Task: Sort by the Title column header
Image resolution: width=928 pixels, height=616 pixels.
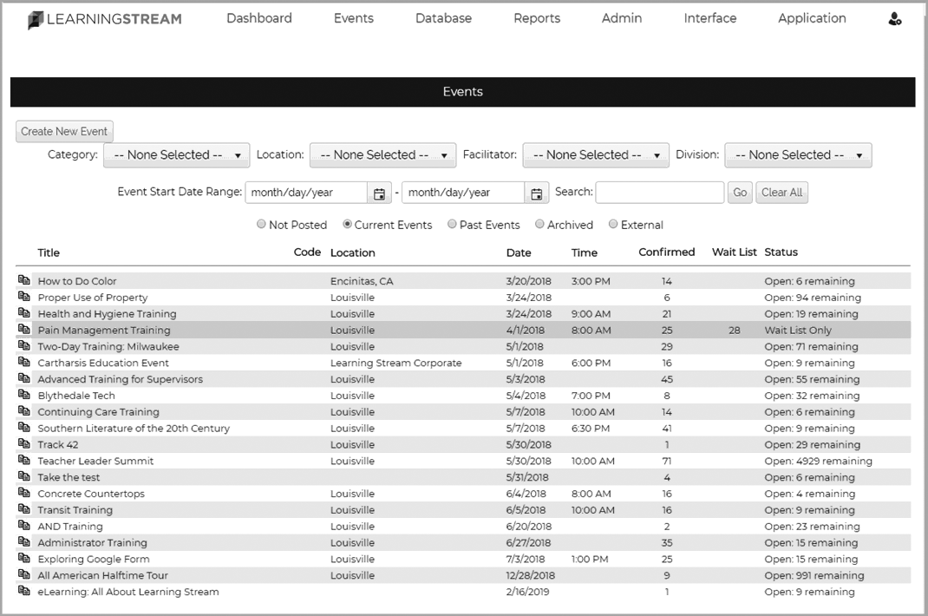Action: coord(49,253)
